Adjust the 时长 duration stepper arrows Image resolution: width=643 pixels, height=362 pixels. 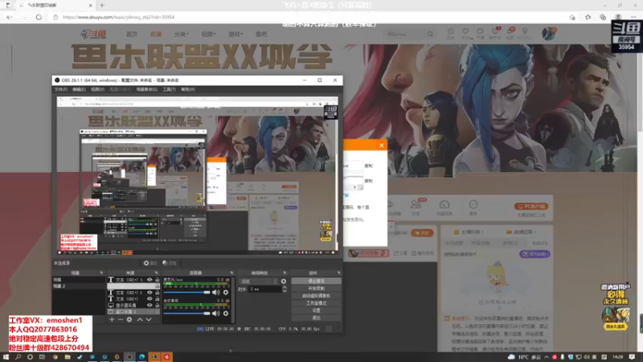coord(285,289)
